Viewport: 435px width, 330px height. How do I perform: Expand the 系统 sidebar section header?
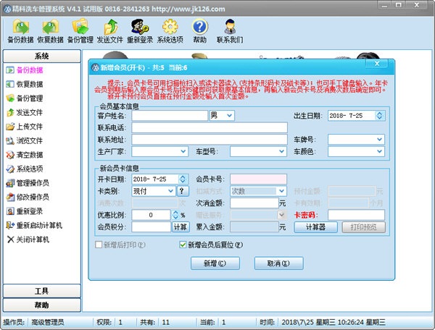pyautogui.click(x=42, y=56)
